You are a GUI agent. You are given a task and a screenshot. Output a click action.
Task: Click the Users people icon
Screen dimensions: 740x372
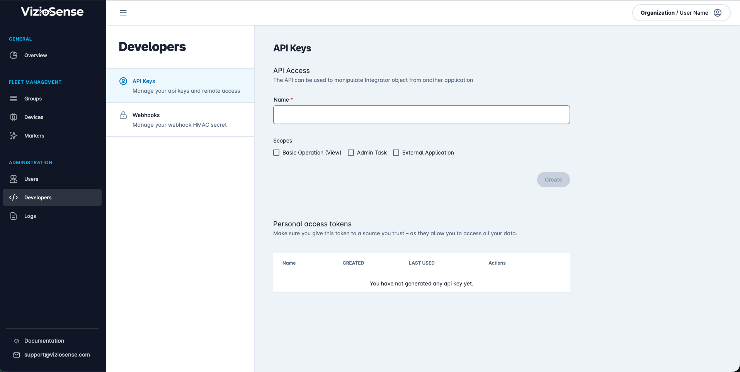pyautogui.click(x=14, y=179)
